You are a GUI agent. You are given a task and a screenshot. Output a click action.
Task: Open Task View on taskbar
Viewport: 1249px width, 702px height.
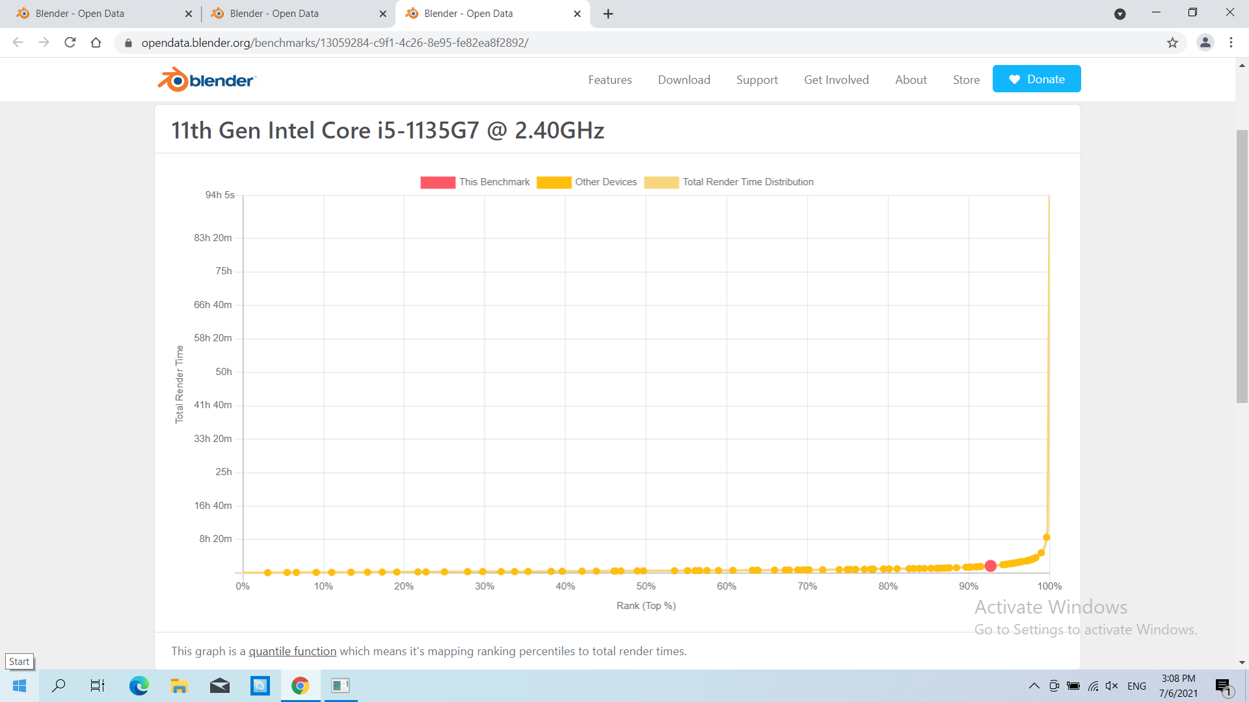click(x=98, y=686)
